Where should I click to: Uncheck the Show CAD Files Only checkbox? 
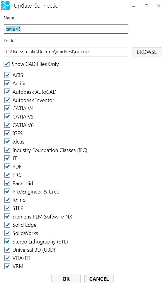tap(7, 64)
